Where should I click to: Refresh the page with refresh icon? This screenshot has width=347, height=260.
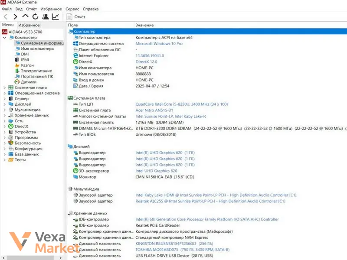coord(36,16)
